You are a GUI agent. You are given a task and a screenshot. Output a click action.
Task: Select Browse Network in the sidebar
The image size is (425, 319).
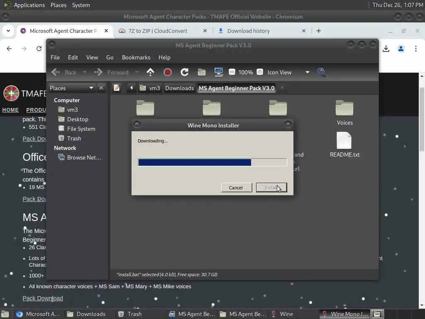coord(80,157)
